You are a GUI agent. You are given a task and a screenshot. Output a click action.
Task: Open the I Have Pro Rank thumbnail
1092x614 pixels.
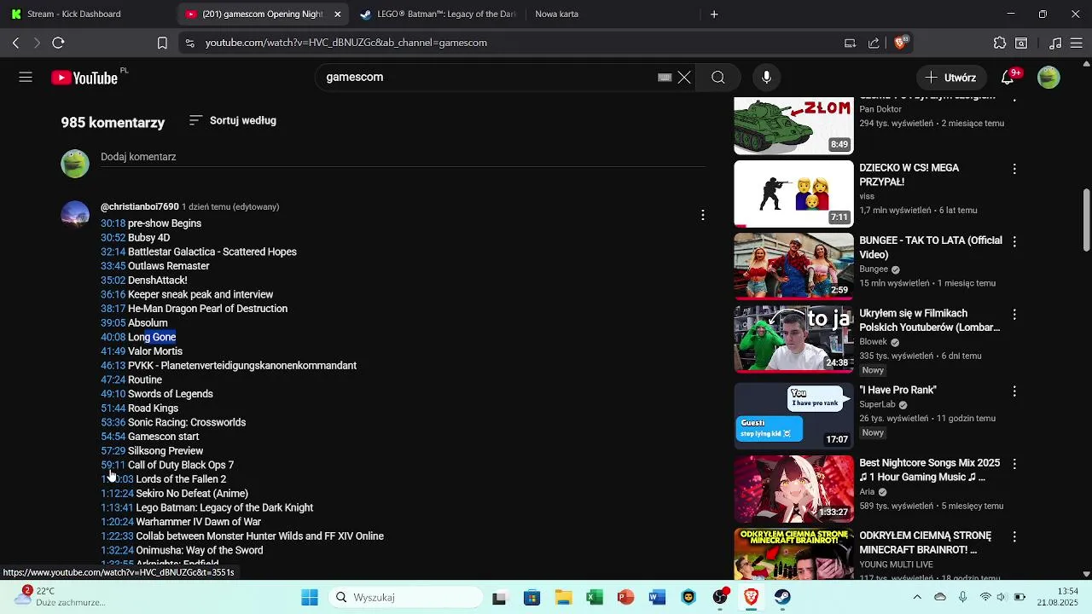pos(793,416)
